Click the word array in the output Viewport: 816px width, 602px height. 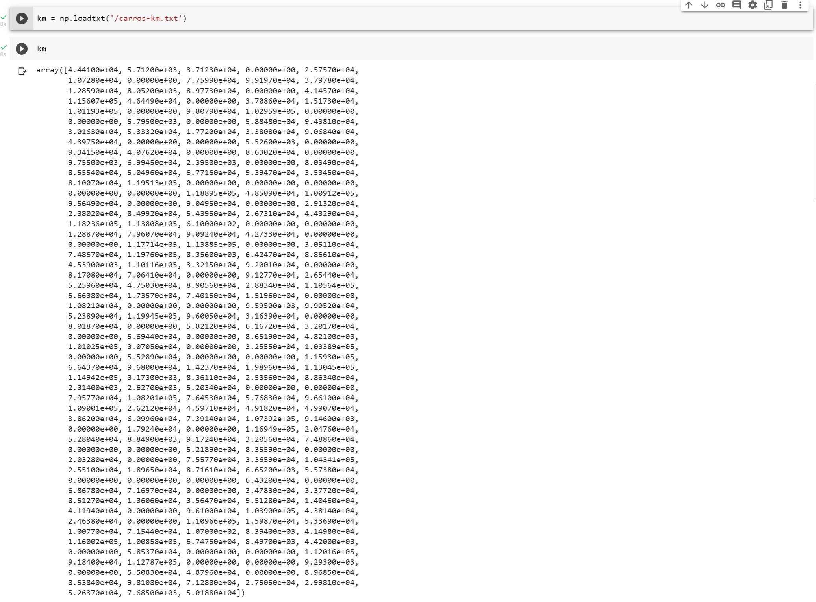coord(47,70)
